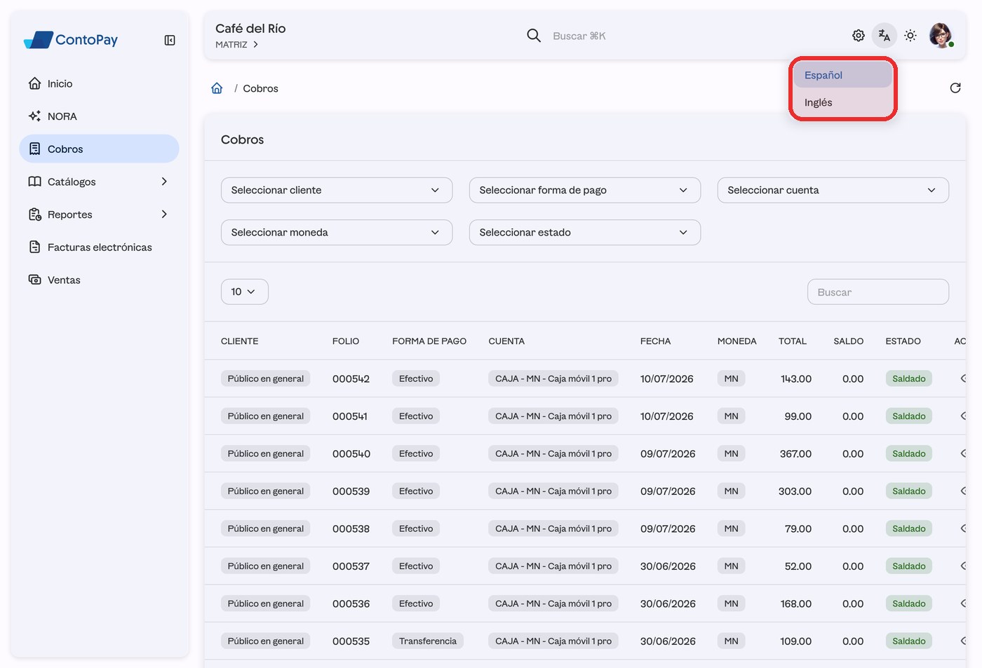This screenshot has width=982, height=668.
Task: Open action icon for folio 000538
Action: (964, 529)
